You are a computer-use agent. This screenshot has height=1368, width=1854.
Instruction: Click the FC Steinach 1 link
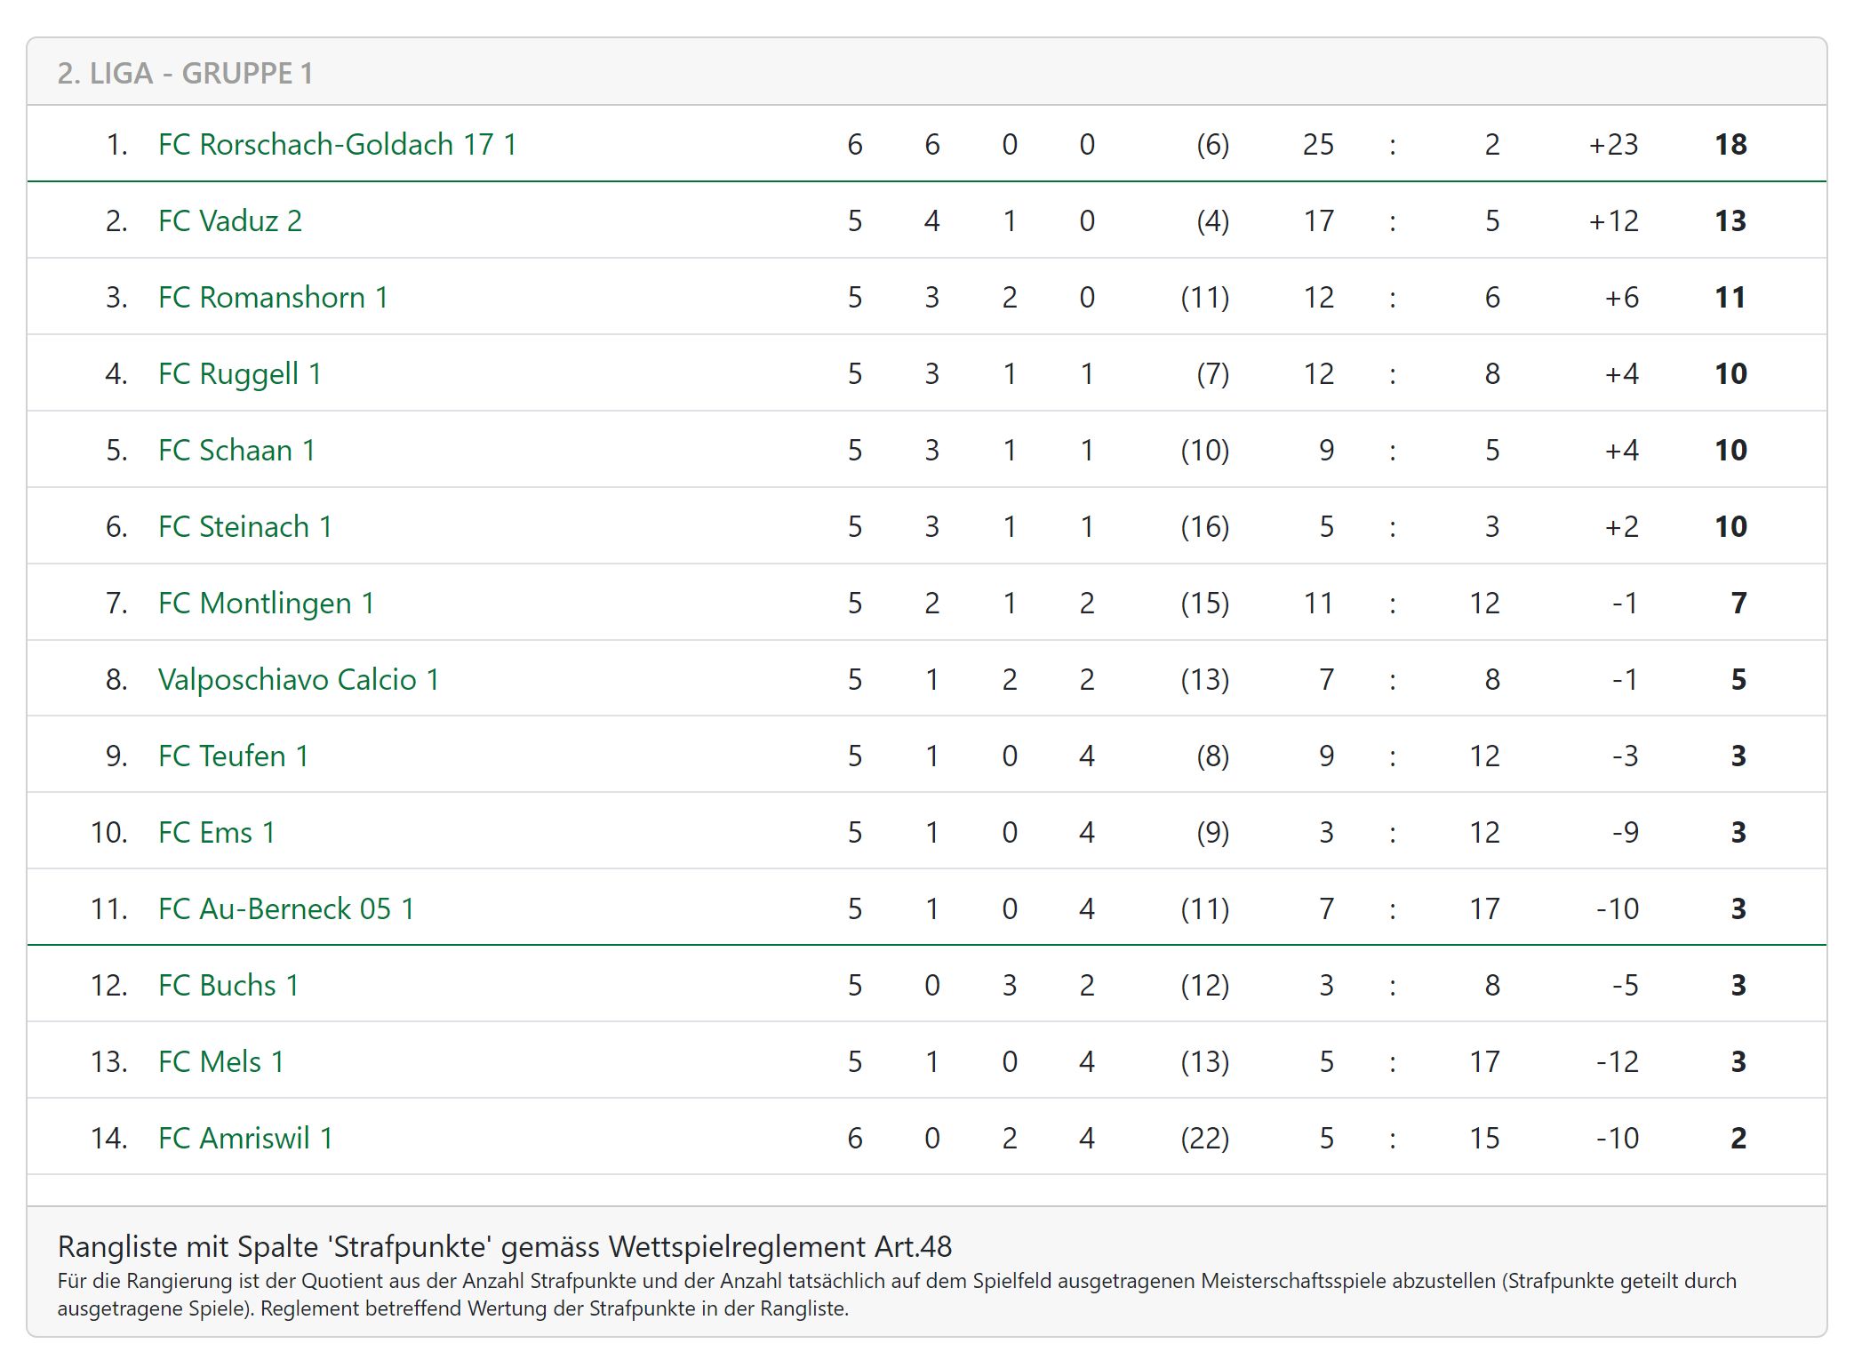[x=245, y=526]
